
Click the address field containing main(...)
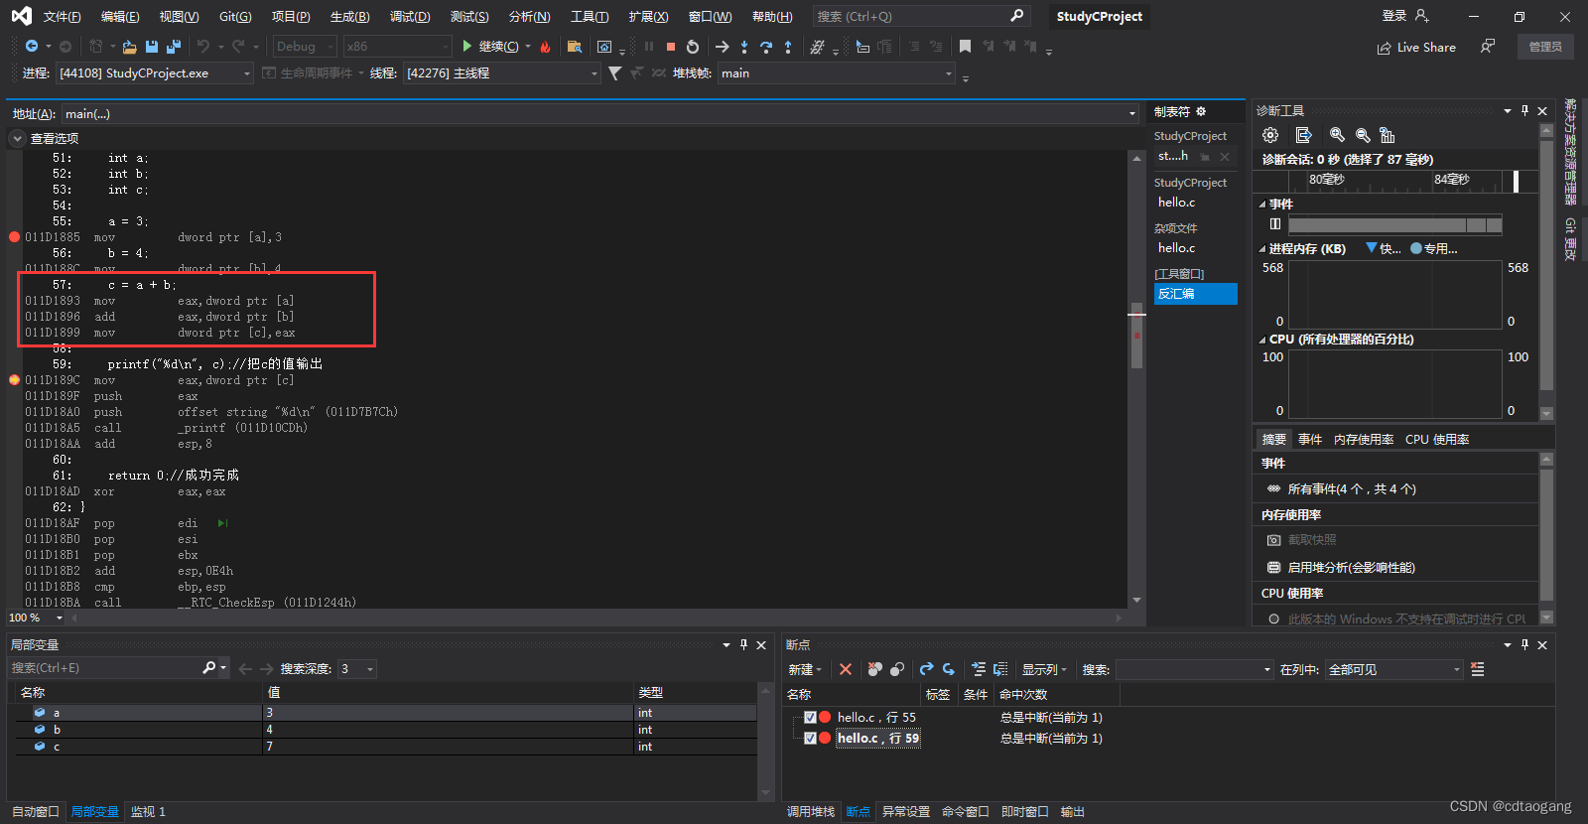click(598, 113)
